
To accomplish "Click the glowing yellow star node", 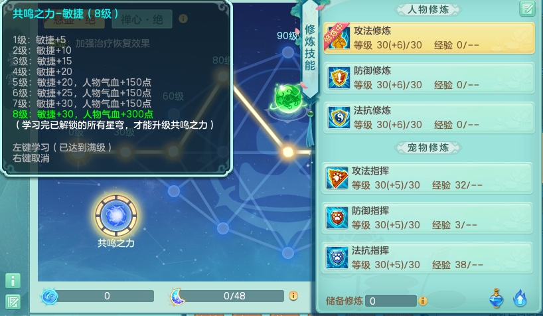I will [x=288, y=152].
